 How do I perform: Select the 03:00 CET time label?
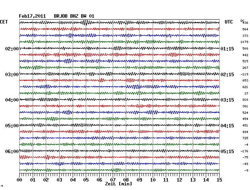click(12, 75)
